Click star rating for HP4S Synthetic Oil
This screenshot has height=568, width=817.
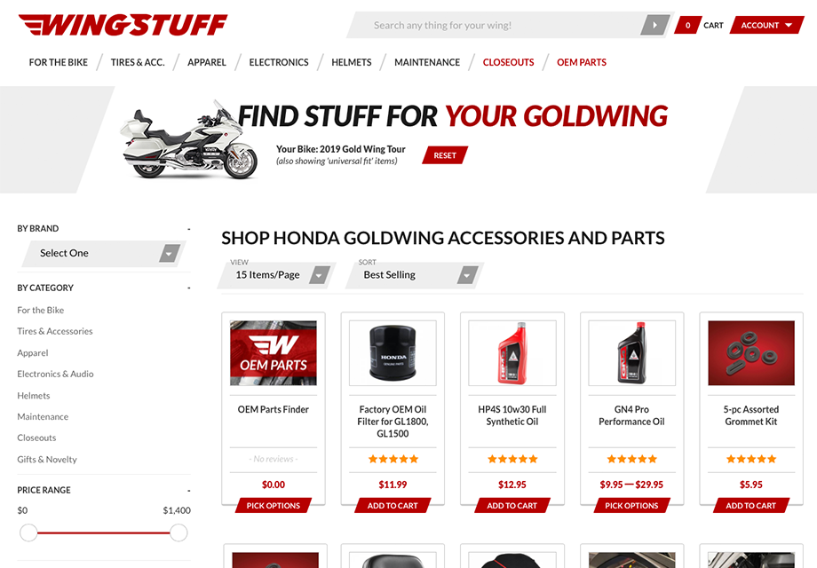[x=512, y=459]
